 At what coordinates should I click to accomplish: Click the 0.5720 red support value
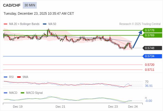click(149, 65)
